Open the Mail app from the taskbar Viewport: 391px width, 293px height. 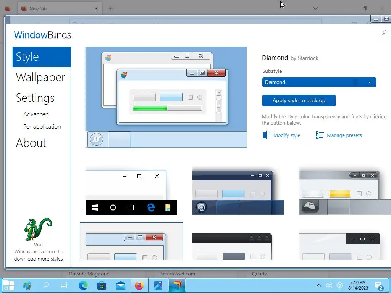120,285
